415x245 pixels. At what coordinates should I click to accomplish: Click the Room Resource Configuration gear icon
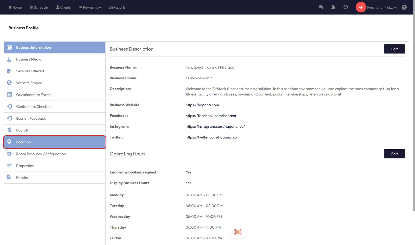tap(9, 154)
